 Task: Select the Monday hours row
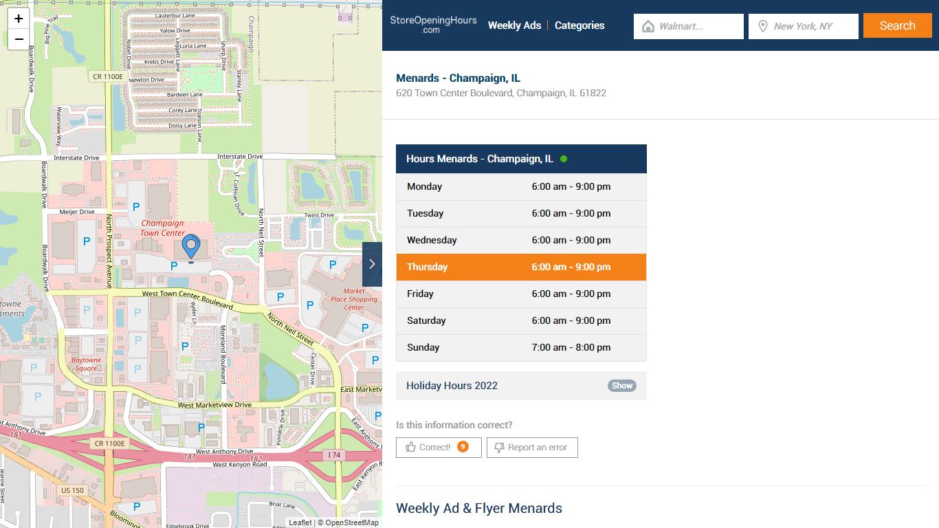pyautogui.click(x=521, y=186)
